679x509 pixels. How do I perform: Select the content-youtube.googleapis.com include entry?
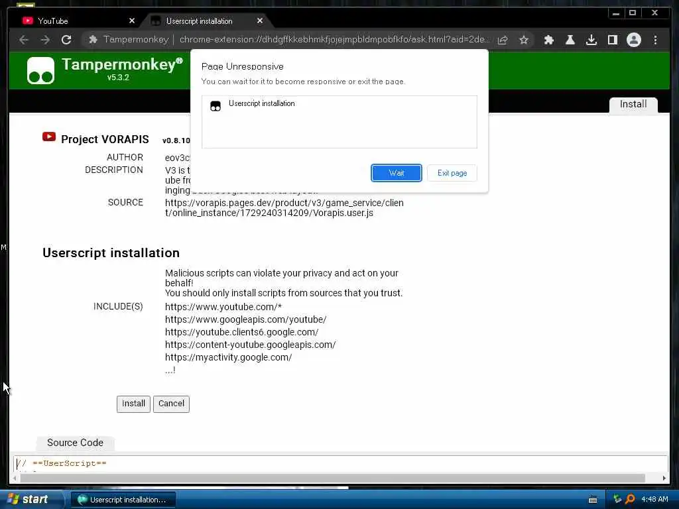250,345
